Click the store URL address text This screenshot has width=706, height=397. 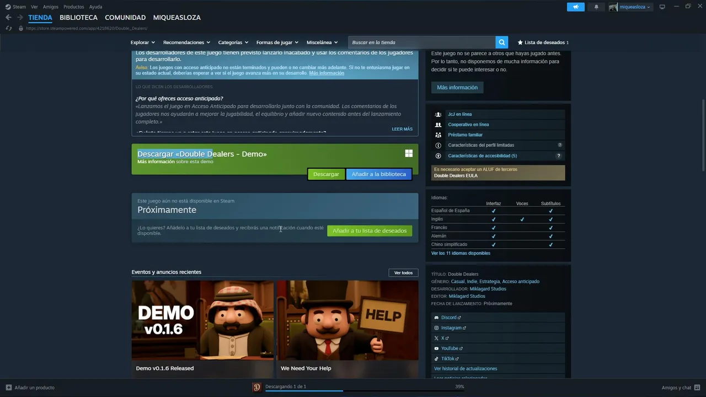87,28
